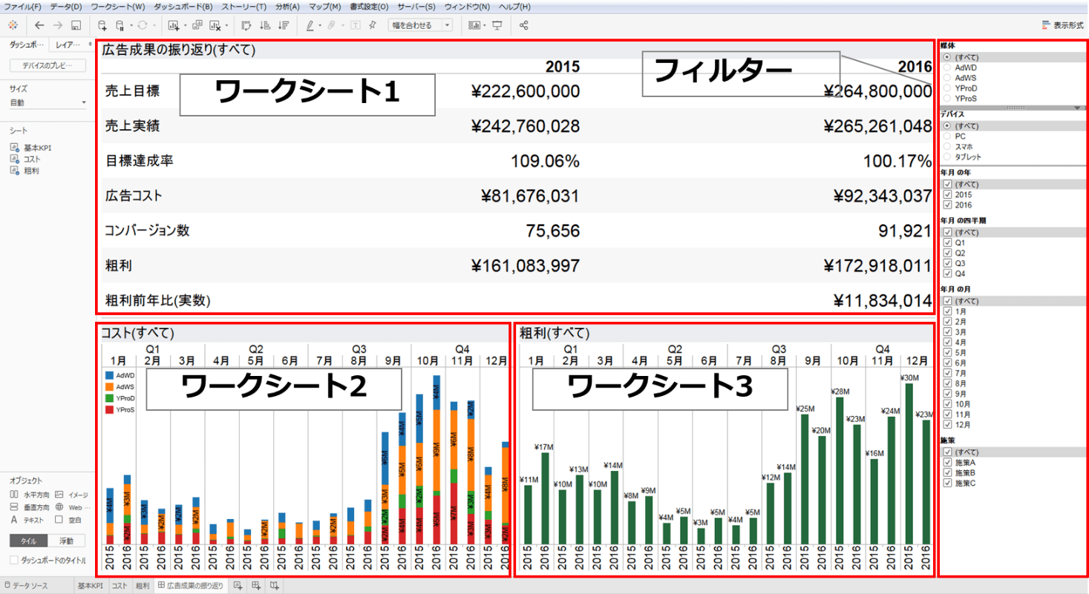Click the Add new data source icon
The height and width of the screenshot is (594, 1089).
(x=102, y=25)
